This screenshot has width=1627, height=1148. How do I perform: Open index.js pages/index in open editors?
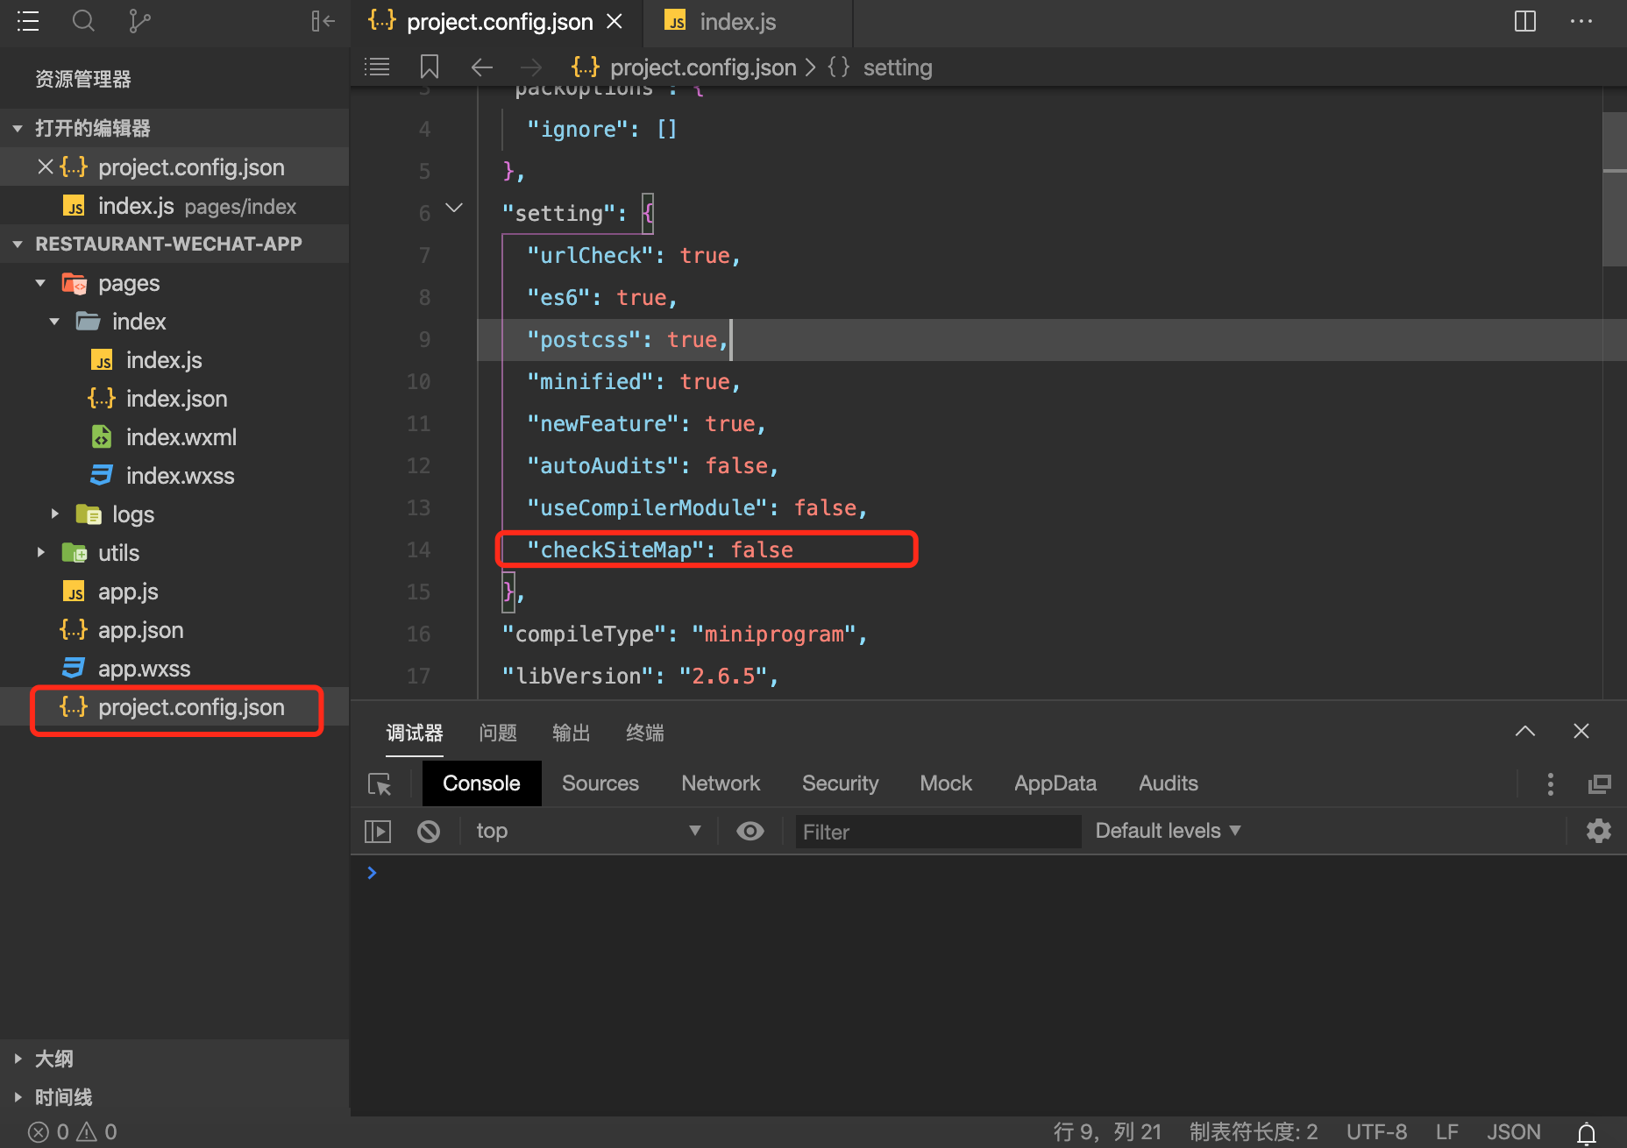tap(174, 206)
